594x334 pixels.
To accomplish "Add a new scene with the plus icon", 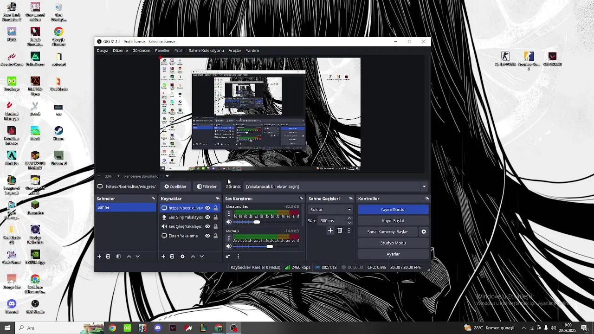I will click(x=99, y=257).
